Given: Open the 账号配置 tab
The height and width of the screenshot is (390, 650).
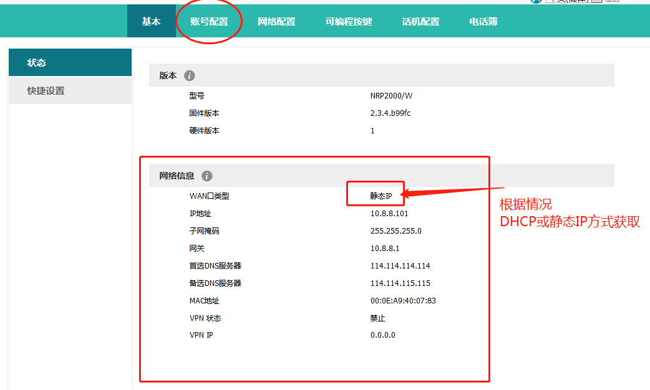Looking at the screenshot, I should [209, 21].
